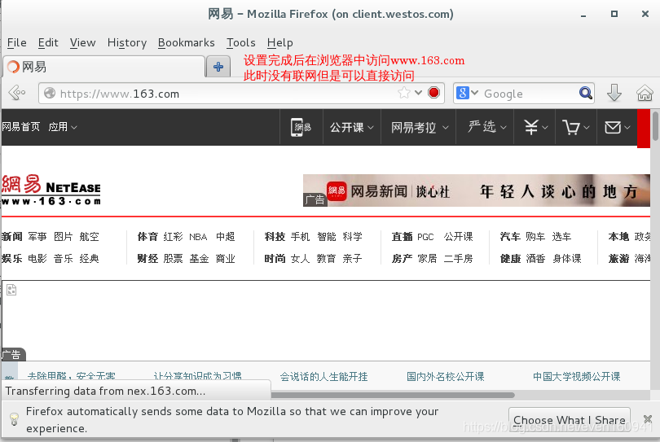
Task: Go to the home page icon
Action: 645,93
